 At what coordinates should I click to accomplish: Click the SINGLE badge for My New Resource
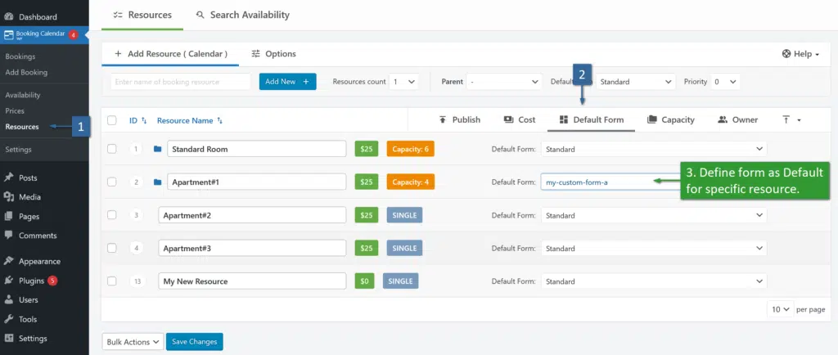tap(400, 281)
